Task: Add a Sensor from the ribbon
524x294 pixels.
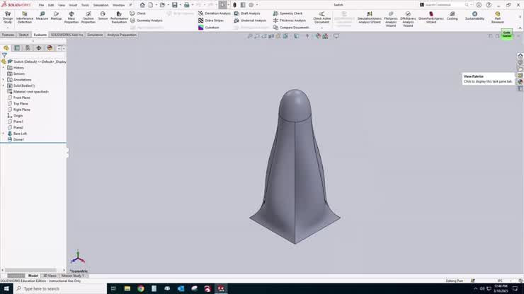Action: tap(103, 16)
